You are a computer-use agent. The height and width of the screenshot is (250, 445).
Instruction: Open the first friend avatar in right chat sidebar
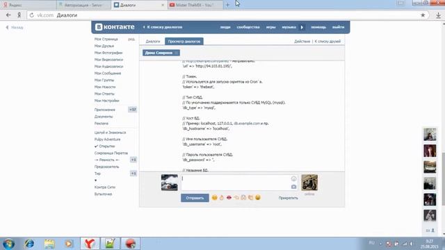[x=430, y=134]
